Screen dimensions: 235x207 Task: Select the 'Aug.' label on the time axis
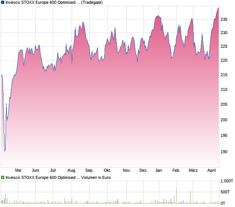(72, 170)
